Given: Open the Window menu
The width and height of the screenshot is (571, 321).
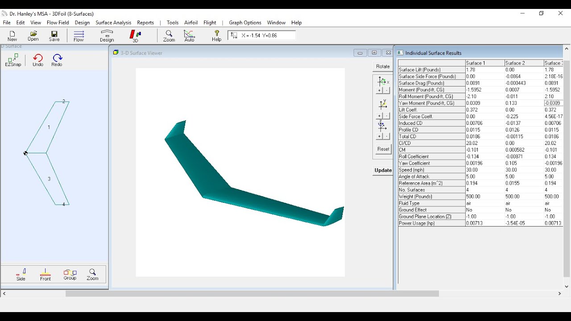Looking at the screenshot, I should (x=276, y=23).
